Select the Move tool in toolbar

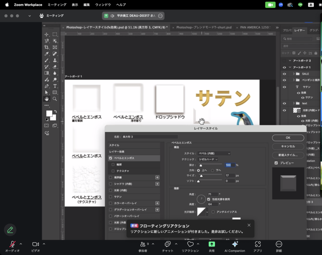point(47,35)
